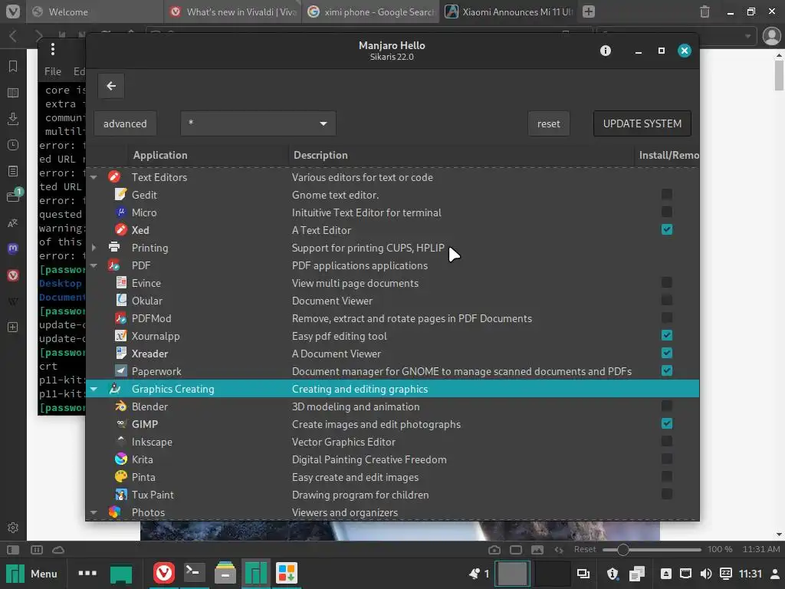Click the Xed application icon
Screen dimensions: 785x589
coord(120,229)
